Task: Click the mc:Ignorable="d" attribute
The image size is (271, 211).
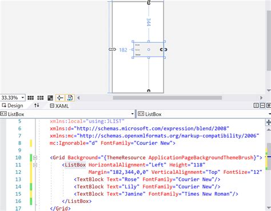Action: click(x=74, y=143)
